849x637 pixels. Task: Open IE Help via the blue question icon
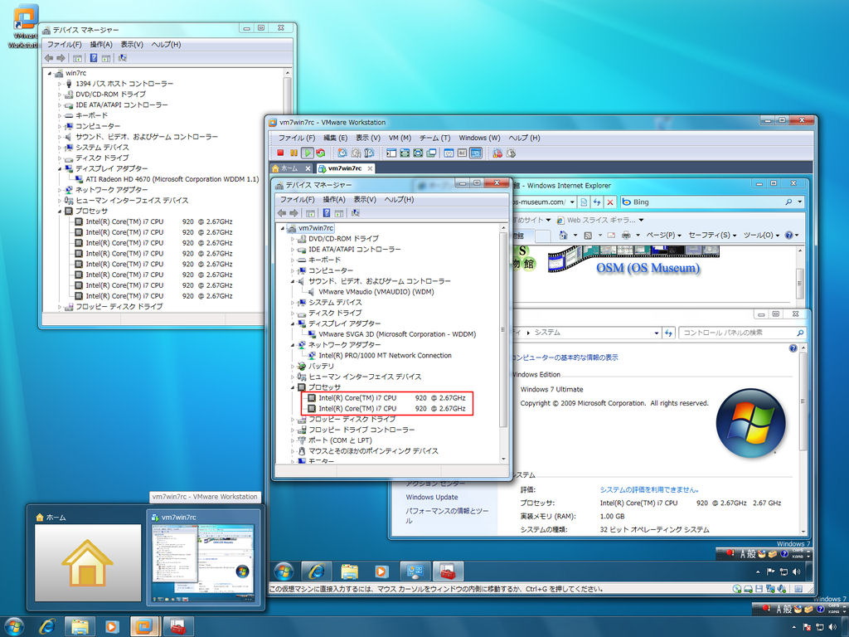point(789,235)
